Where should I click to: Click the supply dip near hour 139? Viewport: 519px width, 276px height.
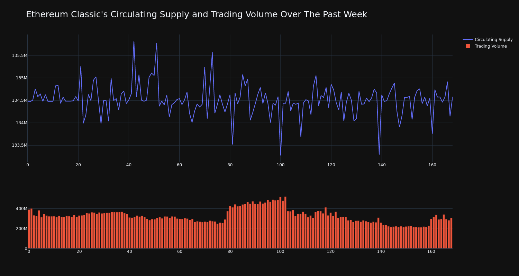[x=379, y=154]
